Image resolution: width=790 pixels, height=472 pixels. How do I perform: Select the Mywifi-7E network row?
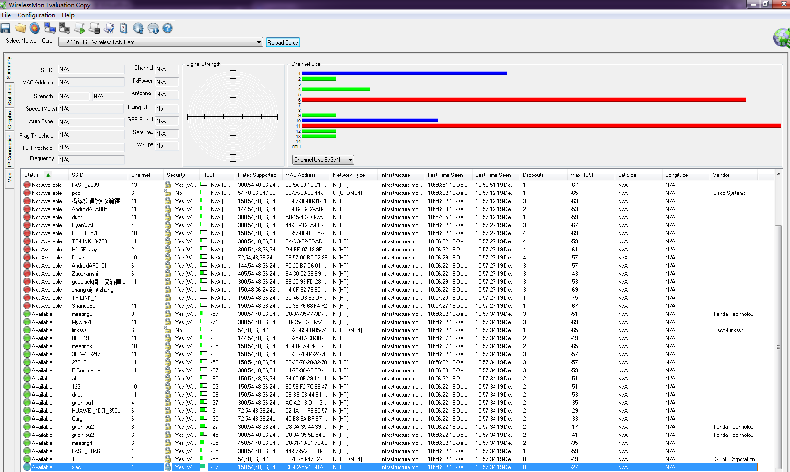(390, 322)
